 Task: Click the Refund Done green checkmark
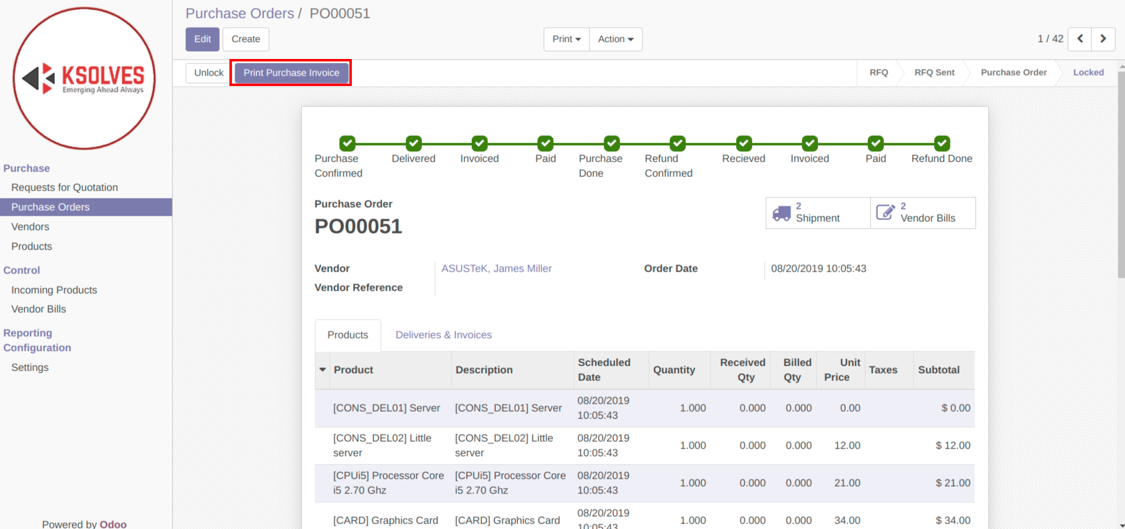(x=942, y=143)
